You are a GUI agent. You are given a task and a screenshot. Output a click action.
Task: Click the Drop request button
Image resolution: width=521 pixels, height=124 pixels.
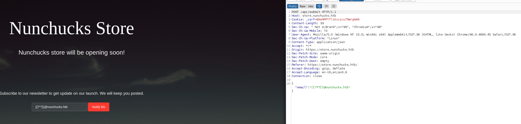click(325, 0)
